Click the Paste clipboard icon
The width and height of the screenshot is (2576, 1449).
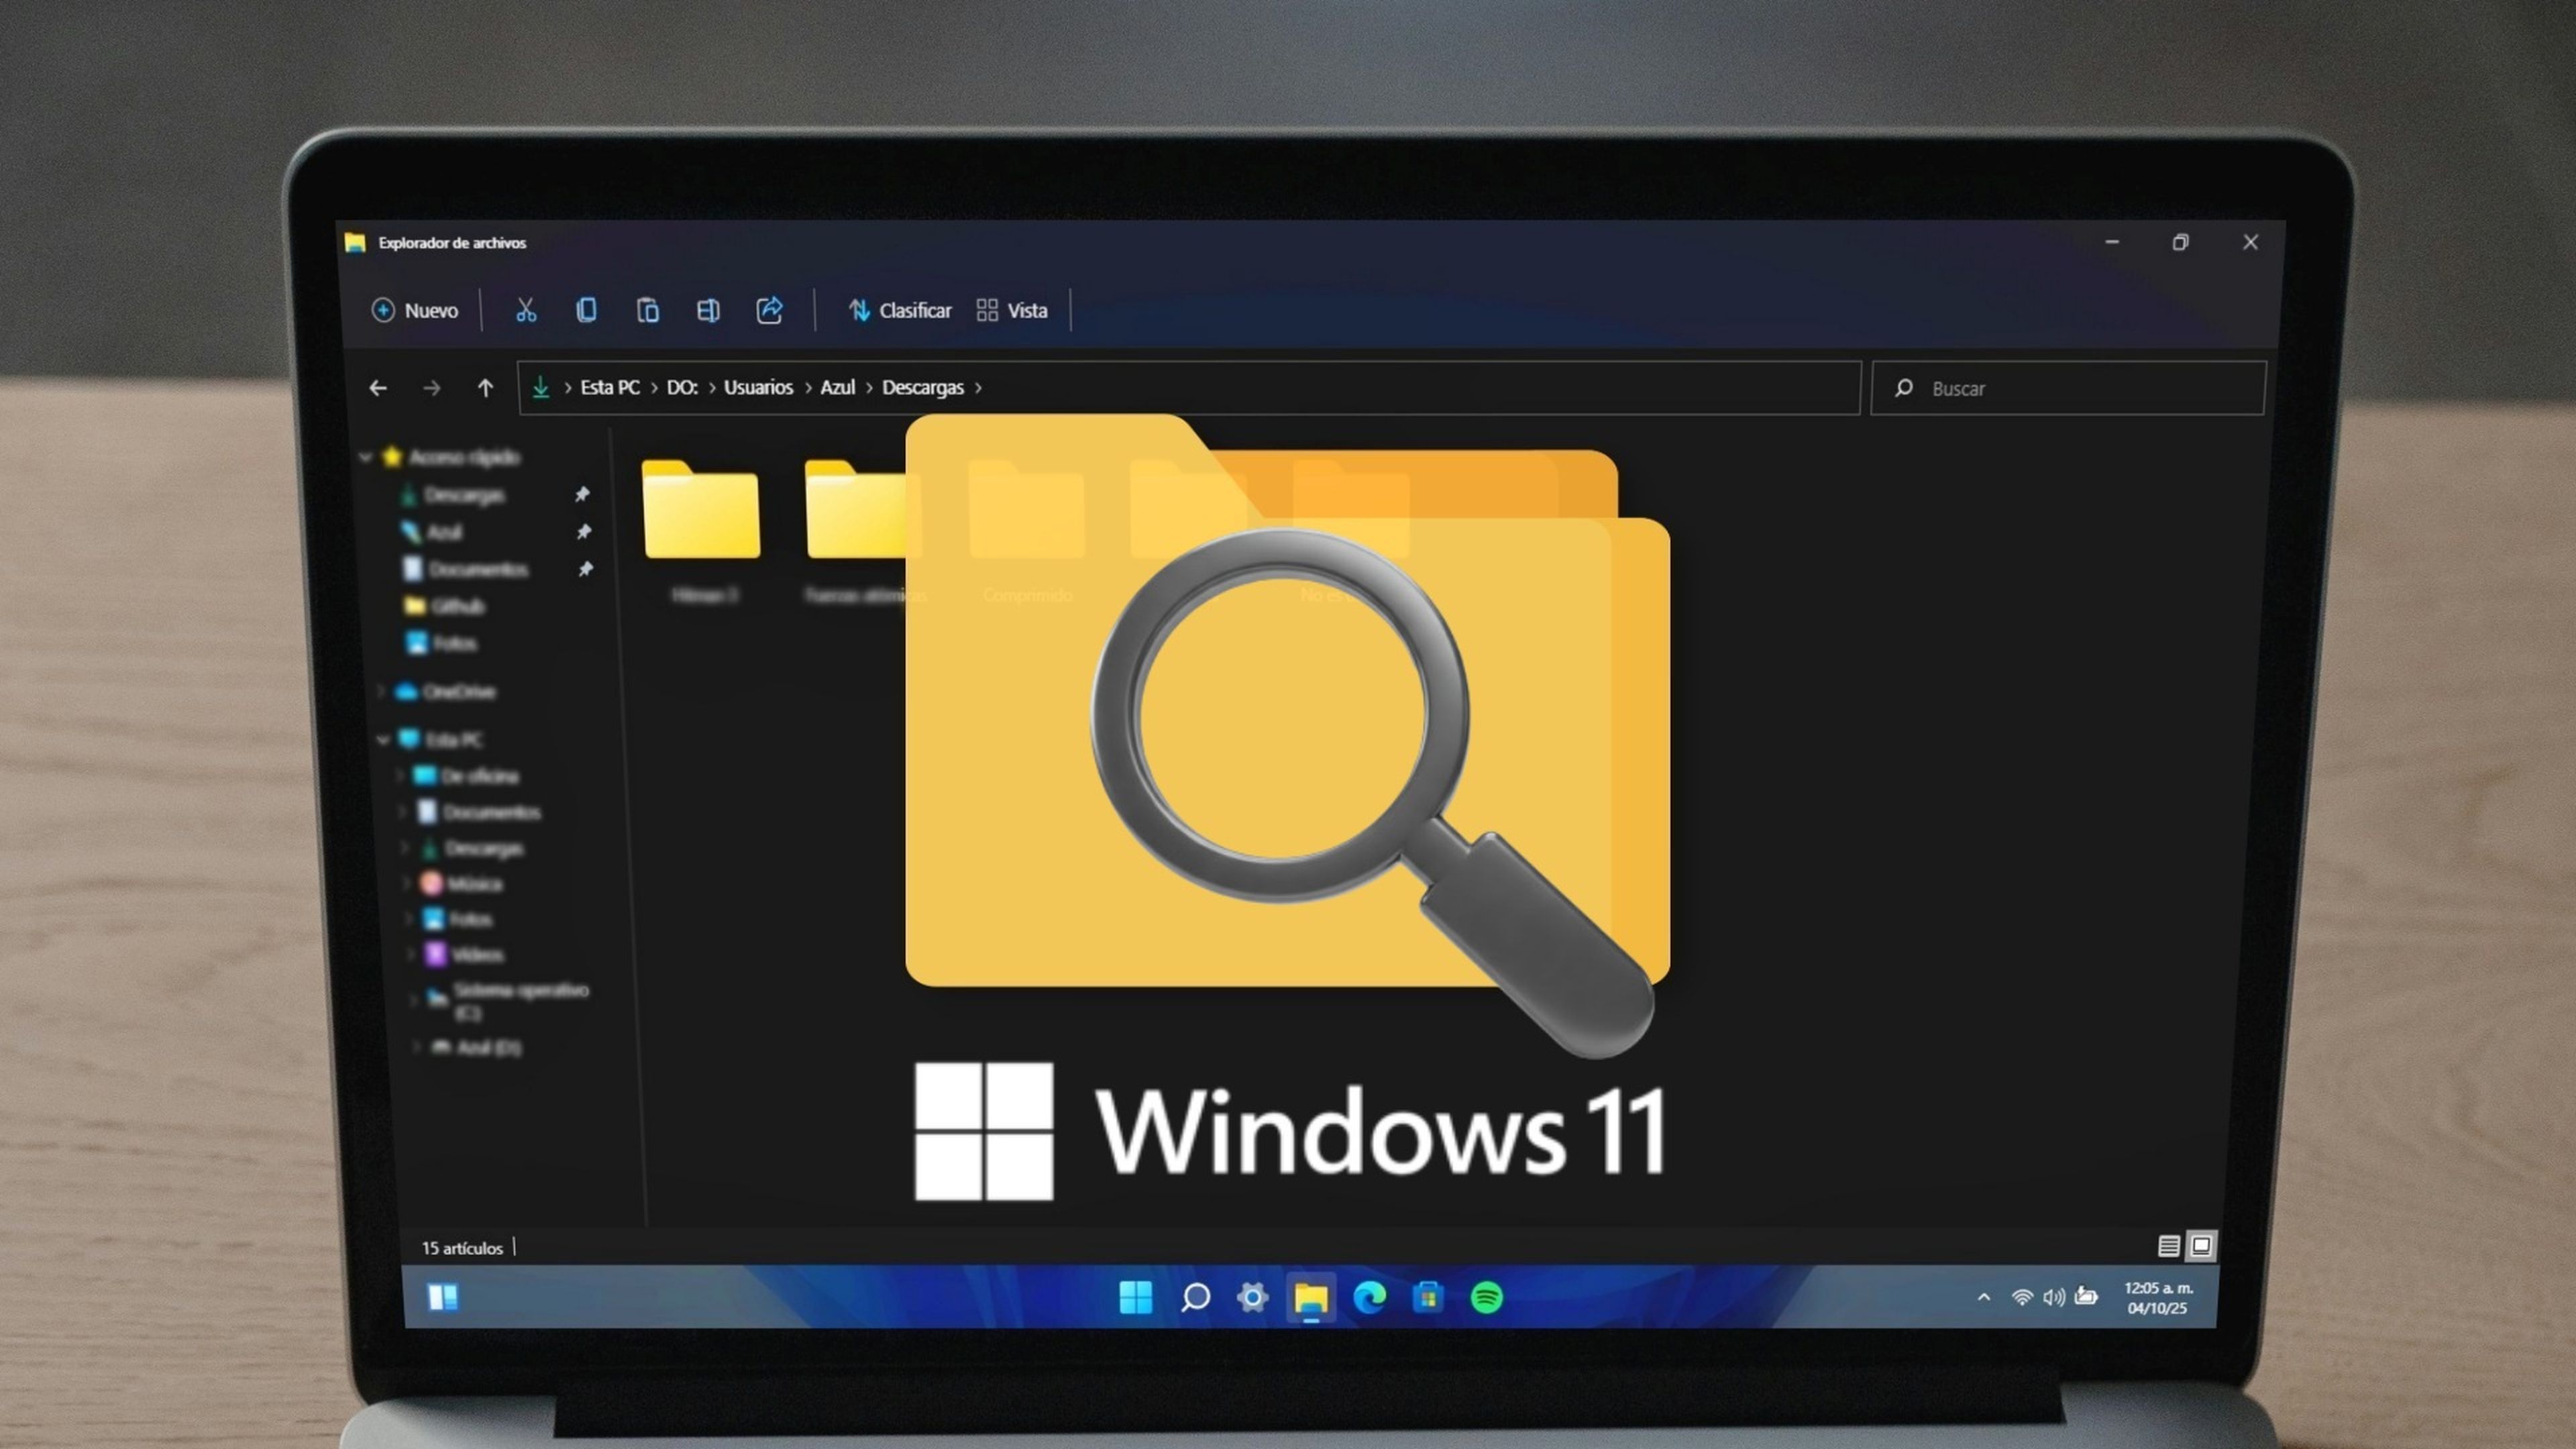click(x=648, y=310)
